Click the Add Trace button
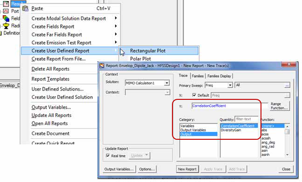The image size is (302, 182). click(x=237, y=169)
